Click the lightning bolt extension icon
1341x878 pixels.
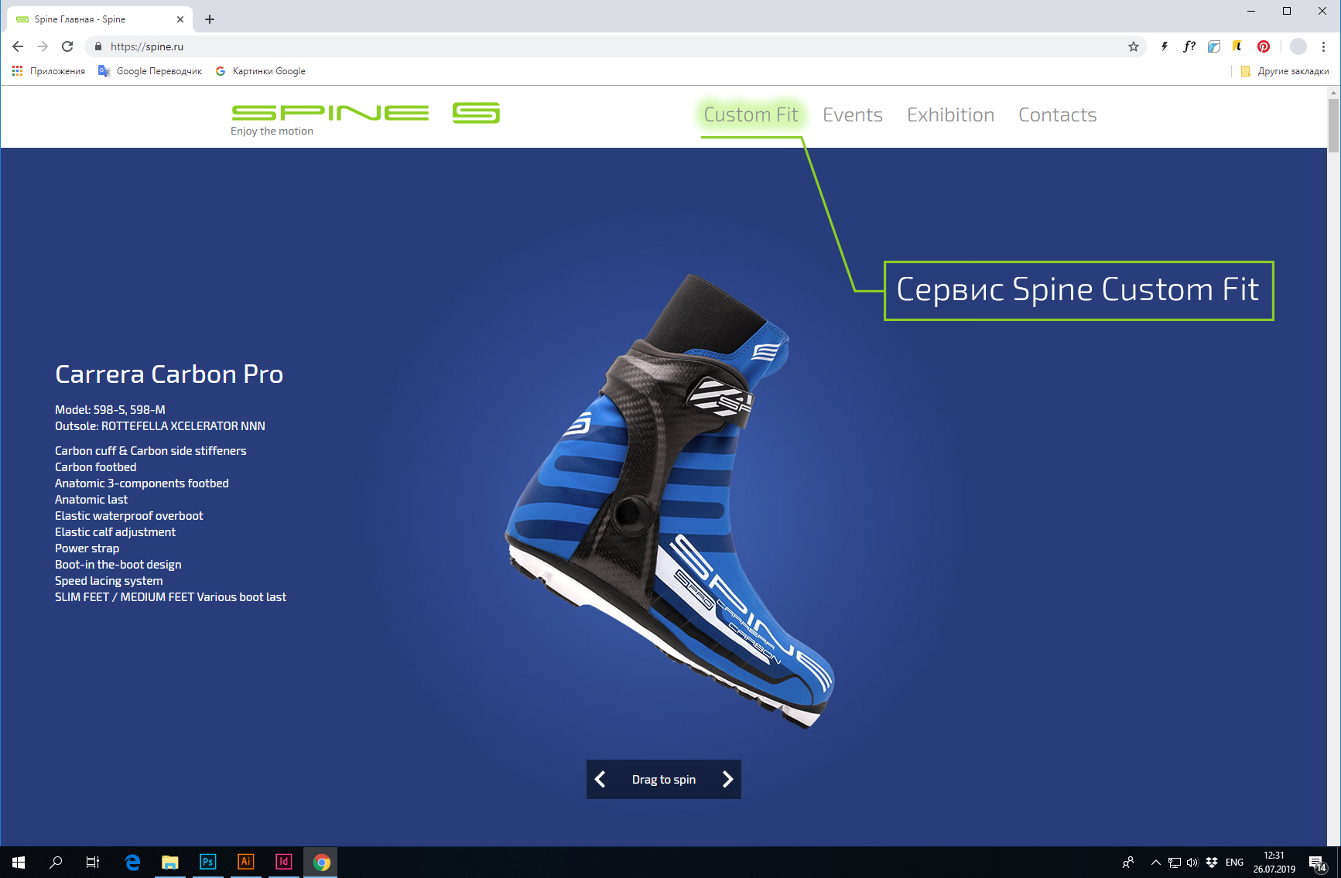[x=1165, y=46]
